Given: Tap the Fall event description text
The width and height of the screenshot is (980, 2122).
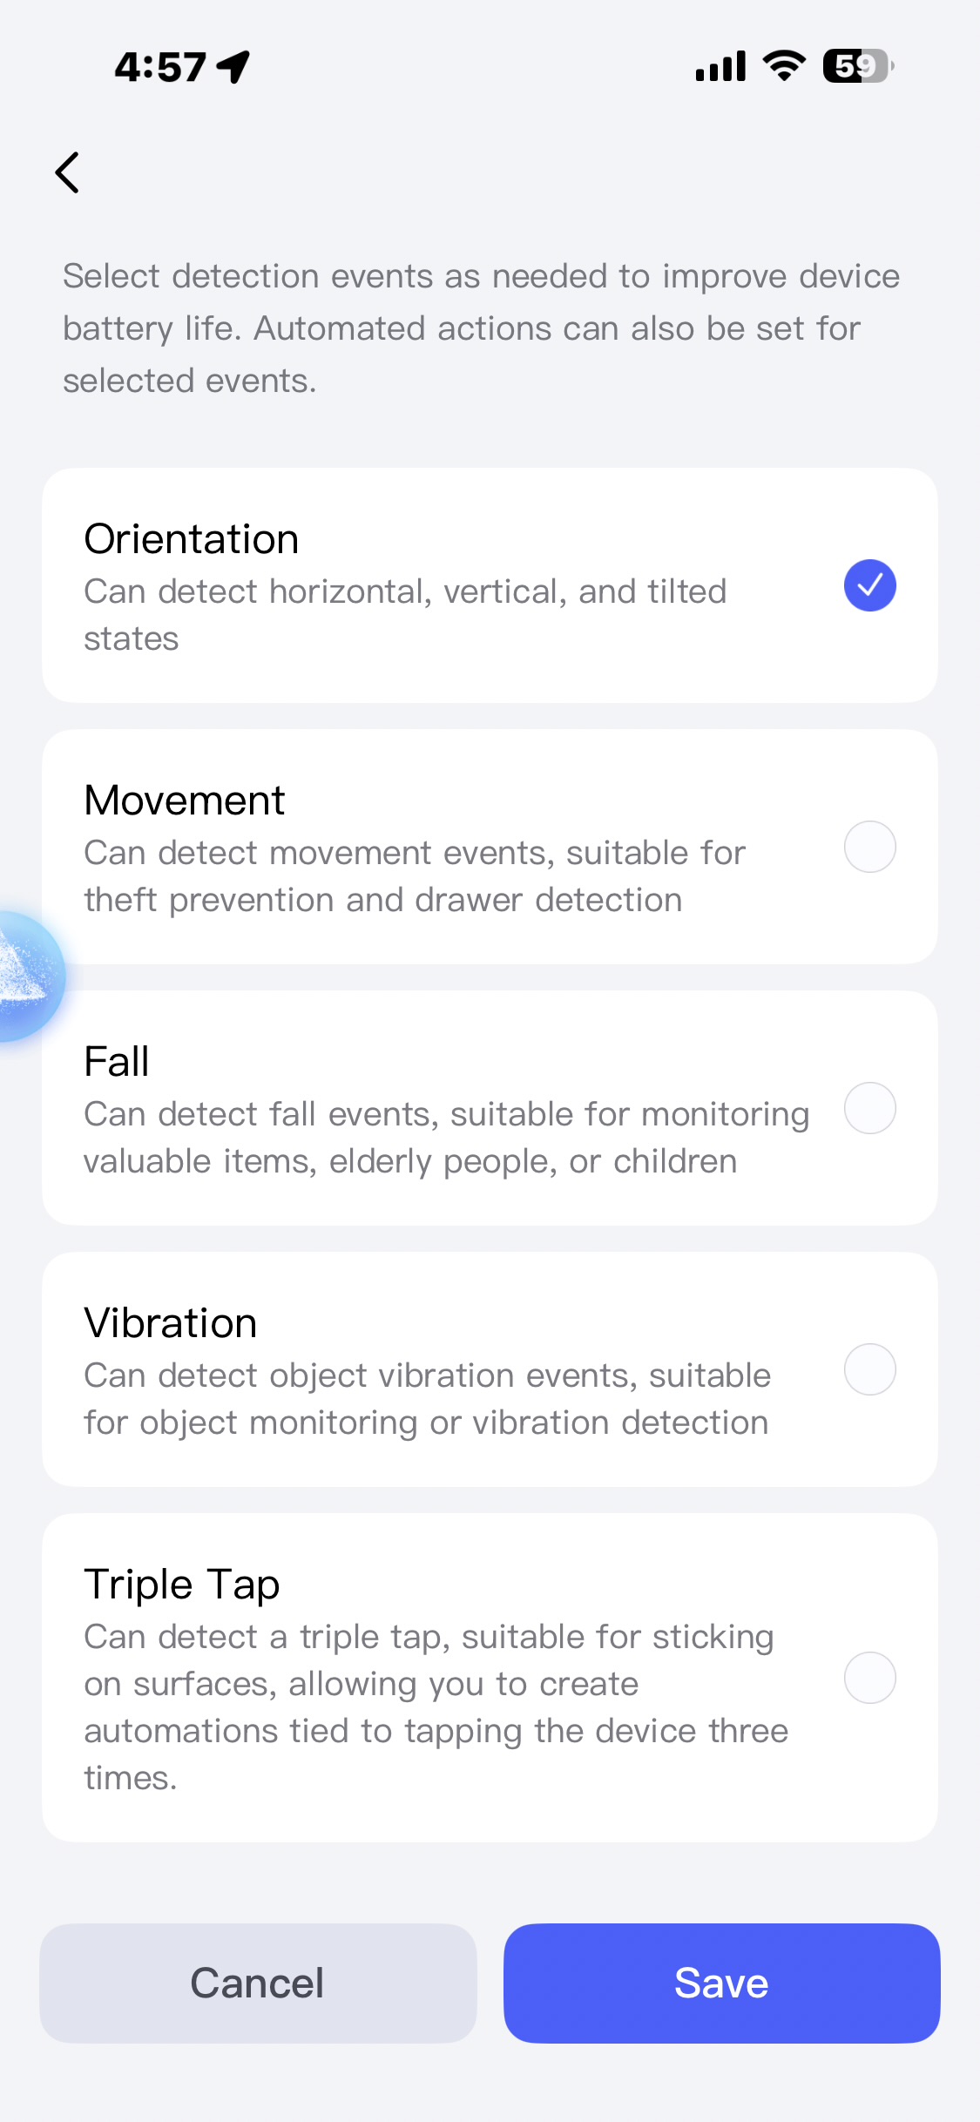Looking at the screenshot, I should point(446,1138).
